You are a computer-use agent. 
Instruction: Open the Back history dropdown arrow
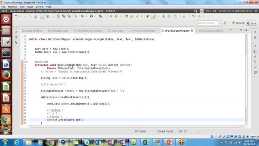[x=204, y=16]
